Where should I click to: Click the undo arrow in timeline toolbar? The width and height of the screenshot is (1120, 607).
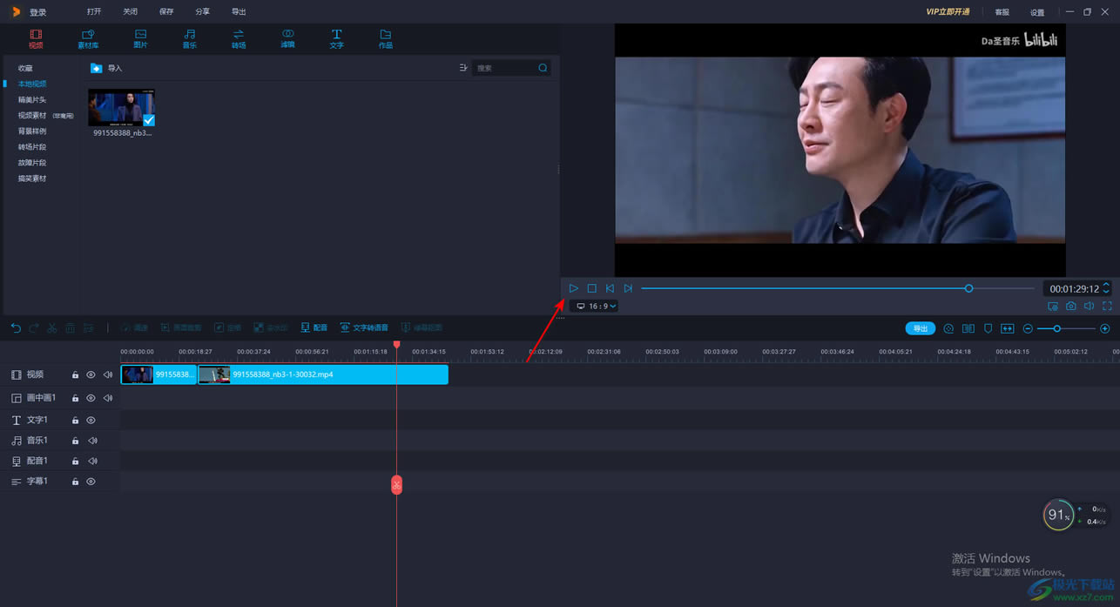tap(16, 328)
